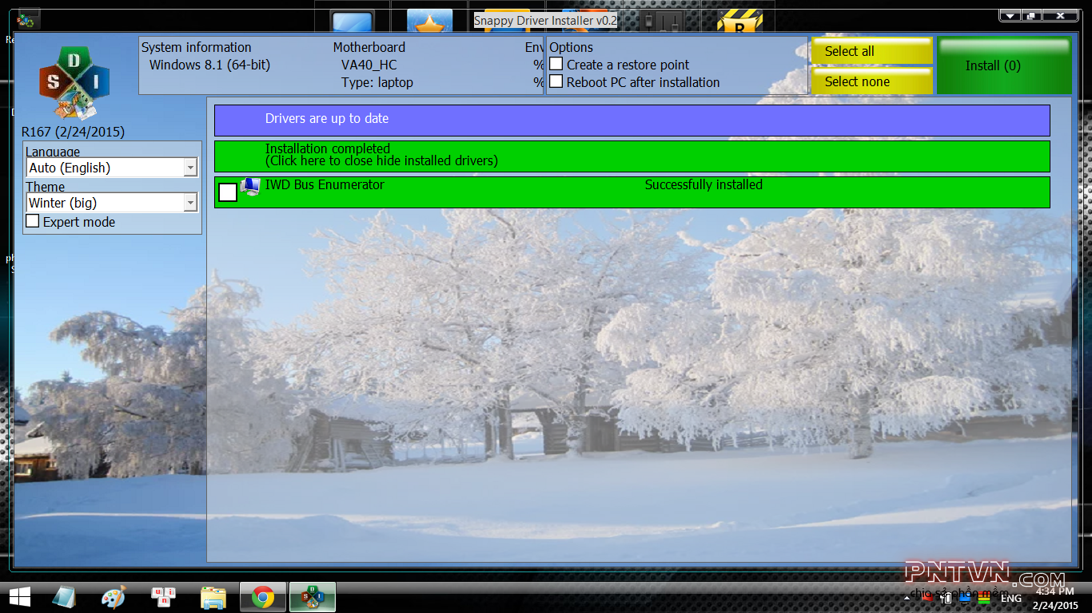Viewport: 1092px width, 613px height.
Task: Switch to Google Chrome on the taskbar
Action: click(262, 597)
